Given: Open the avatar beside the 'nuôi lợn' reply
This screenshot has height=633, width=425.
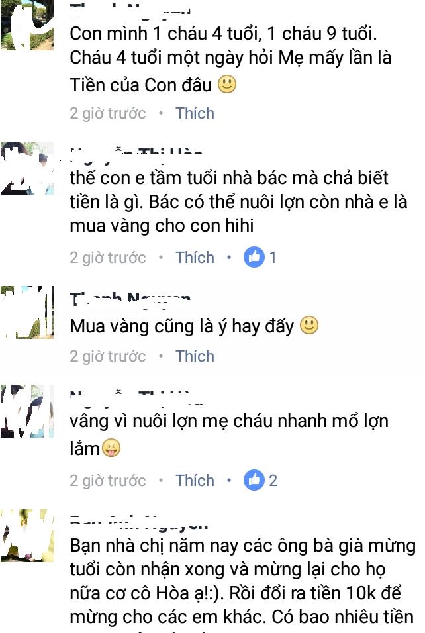Looking at the screenshot, I should (27, 411).
